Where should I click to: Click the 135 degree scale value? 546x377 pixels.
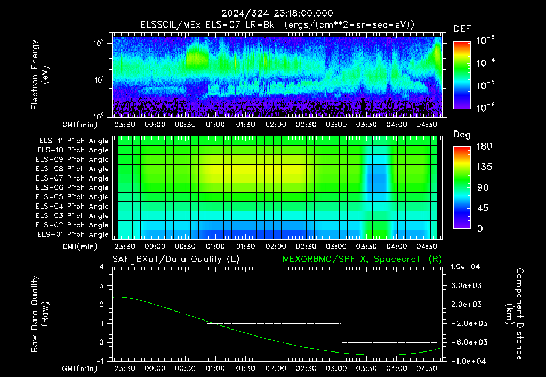[484, 167]
